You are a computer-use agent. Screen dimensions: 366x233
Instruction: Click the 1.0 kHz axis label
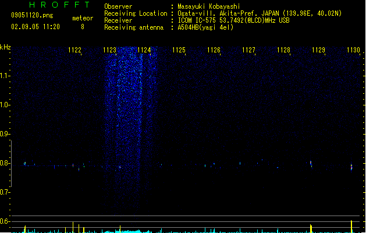[5, 105]
